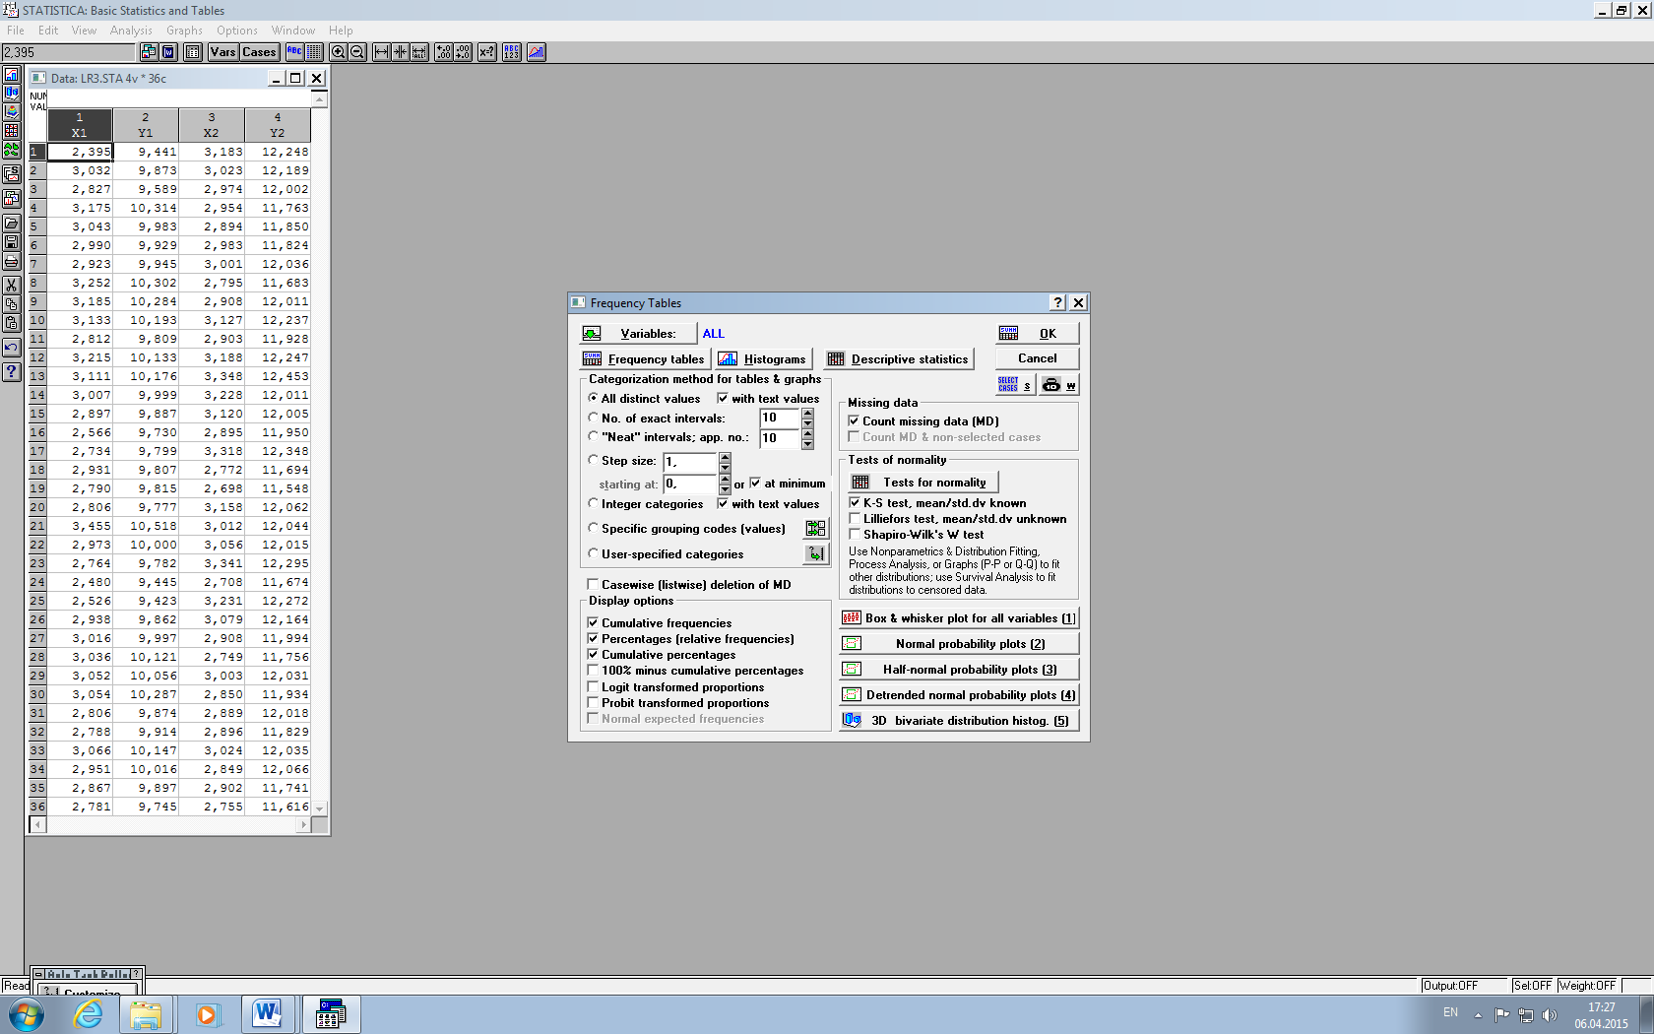
Task: Click the matrix plot grid sidebar icon
Action: (x=11, y=131)
